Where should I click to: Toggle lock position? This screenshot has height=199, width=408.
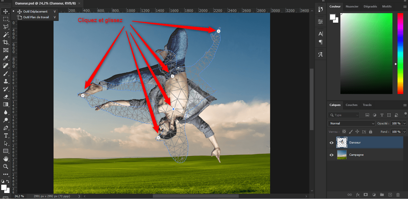pyautogui.click(x=357, y=132)
